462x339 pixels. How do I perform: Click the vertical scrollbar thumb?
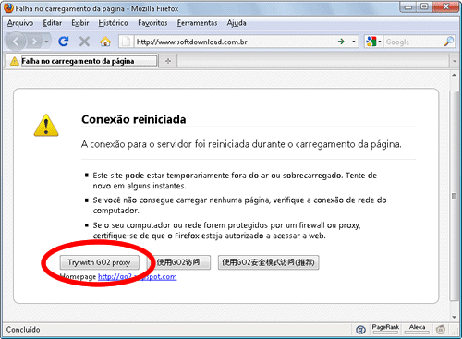454,196
